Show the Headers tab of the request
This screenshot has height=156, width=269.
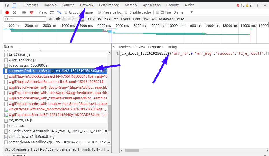tap(124, 47)
